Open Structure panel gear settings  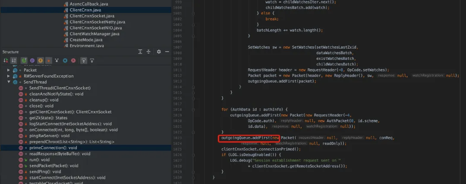159,52
